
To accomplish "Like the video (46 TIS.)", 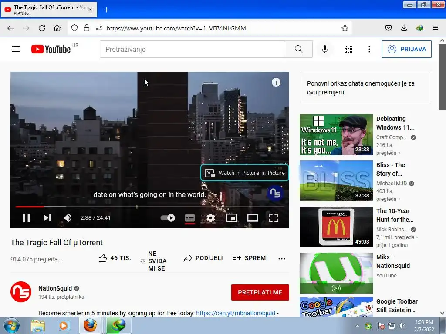I will [x=115, y=258].
